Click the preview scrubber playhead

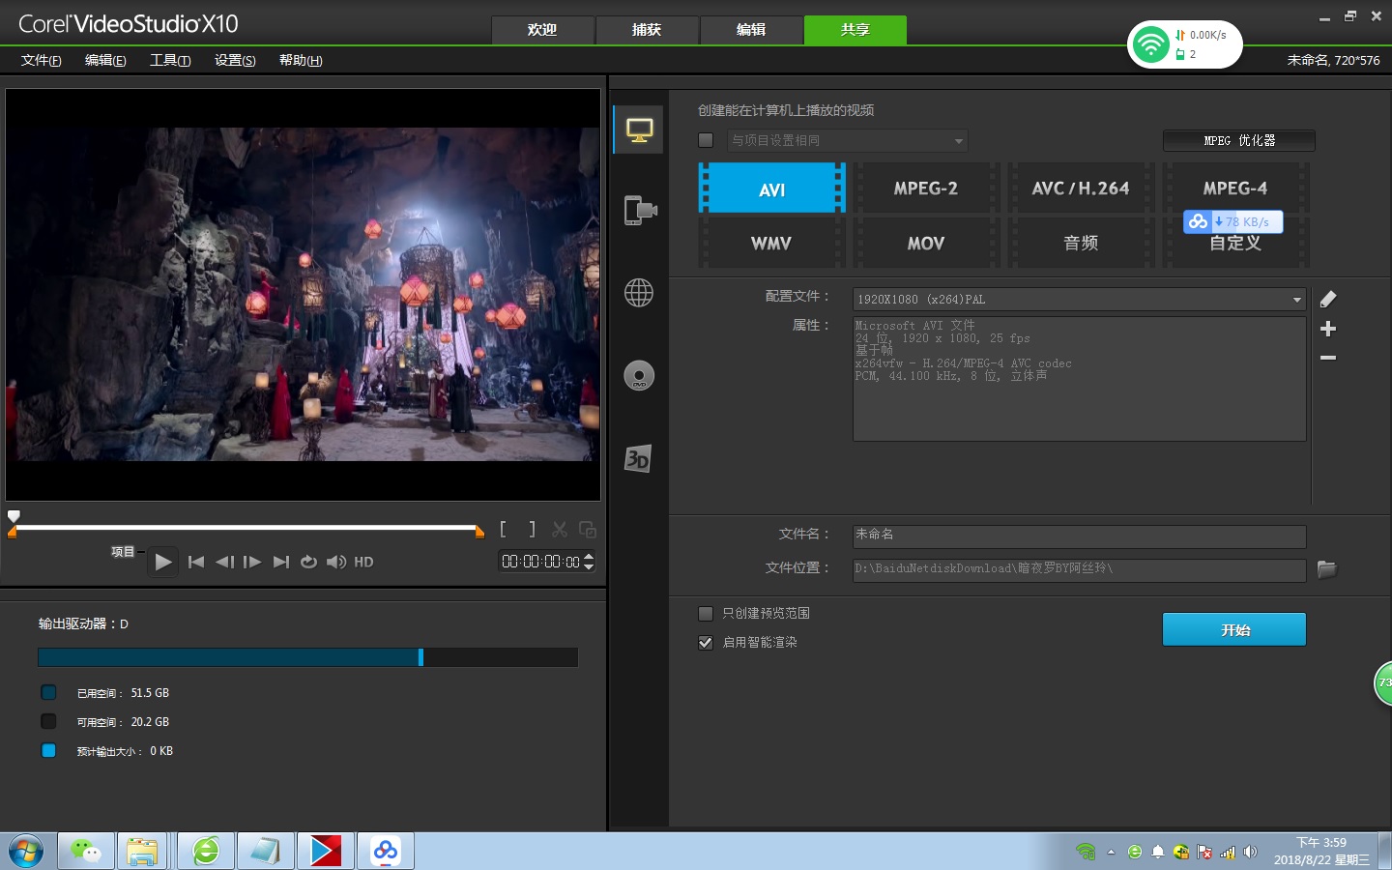14,517
